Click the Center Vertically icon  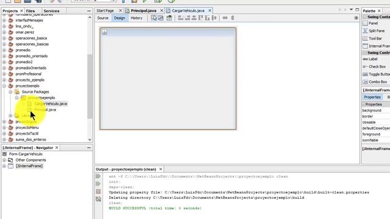214,18
